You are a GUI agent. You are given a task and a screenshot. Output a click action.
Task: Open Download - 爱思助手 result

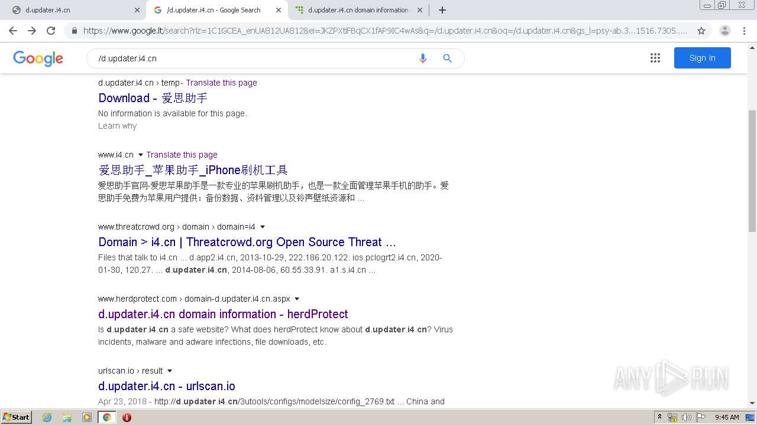(x=153, y=98)
